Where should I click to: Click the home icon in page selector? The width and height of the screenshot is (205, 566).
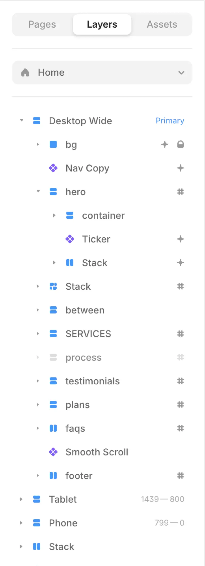click(x=25, y=72)
